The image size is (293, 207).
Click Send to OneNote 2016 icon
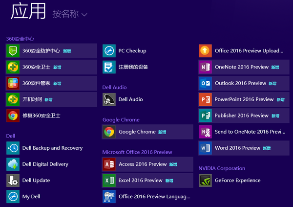coord(205,132)
